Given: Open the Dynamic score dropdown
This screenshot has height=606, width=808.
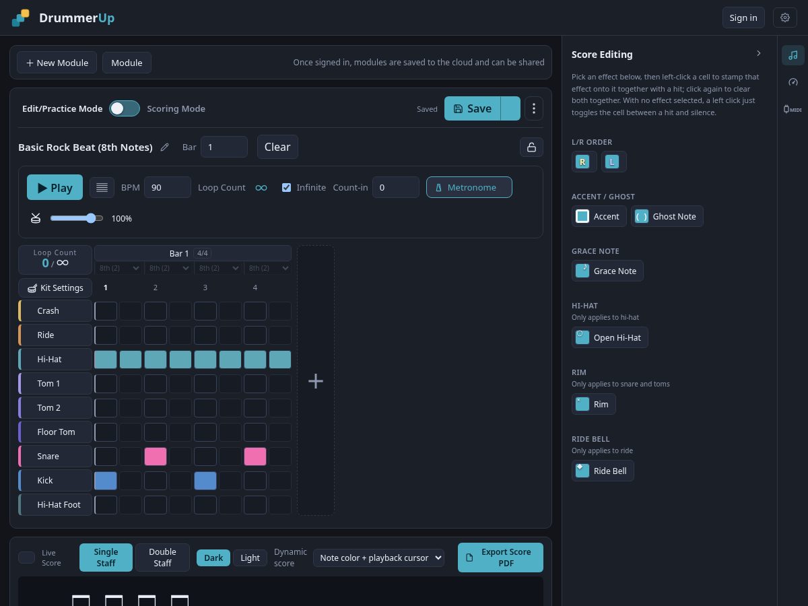Looking at the screenshot, I should (378, 558).
